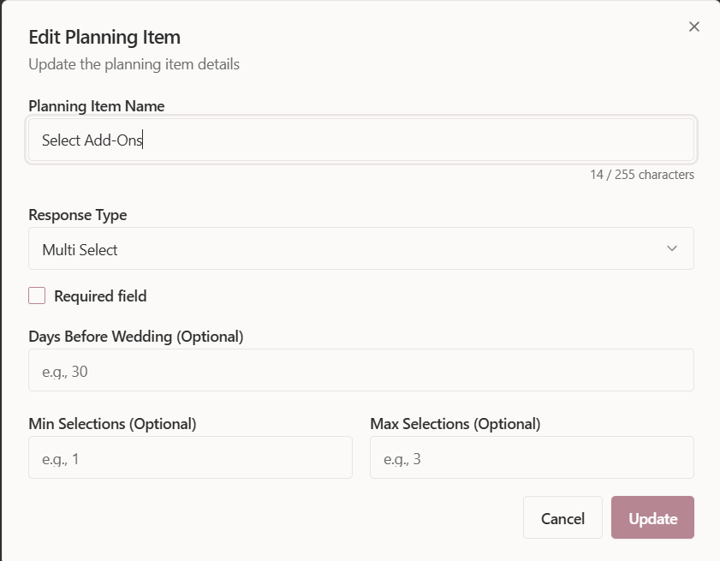Focus the Days Before Wedding input
The height and width of the screenshot is (561, 720).
click(x=360, y=371)
